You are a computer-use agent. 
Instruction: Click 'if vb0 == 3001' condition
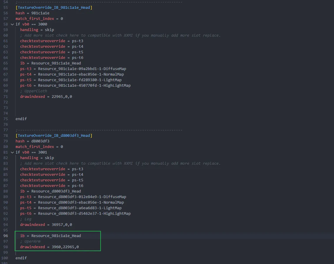pos(31,152)
